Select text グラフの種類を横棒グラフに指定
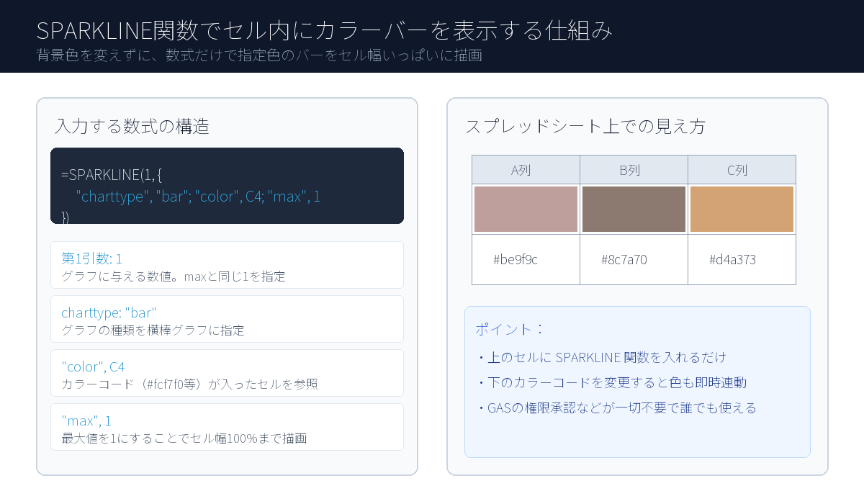This screenshot has width=864, height=504. pyautogui.click(x=153, y=330)
